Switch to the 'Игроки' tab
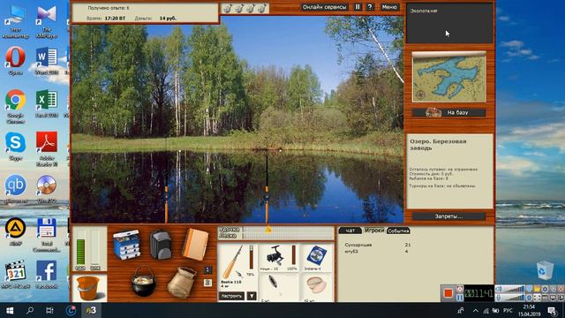Image resolution: width=565 pixels, height=318 pixels. click(374, 230)
